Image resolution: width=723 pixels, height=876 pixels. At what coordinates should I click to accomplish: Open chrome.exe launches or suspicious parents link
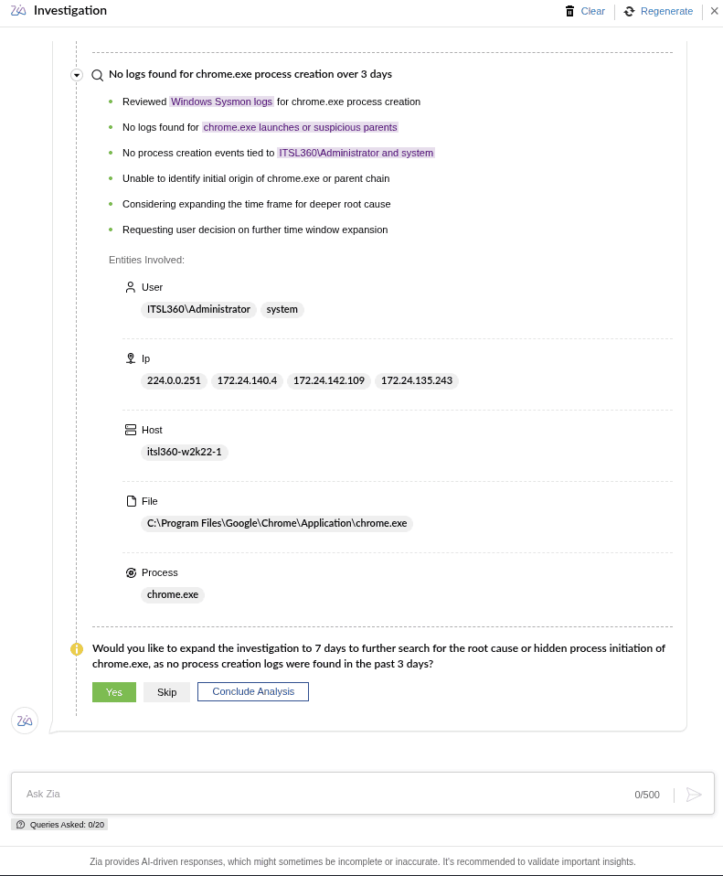[300, 127]
